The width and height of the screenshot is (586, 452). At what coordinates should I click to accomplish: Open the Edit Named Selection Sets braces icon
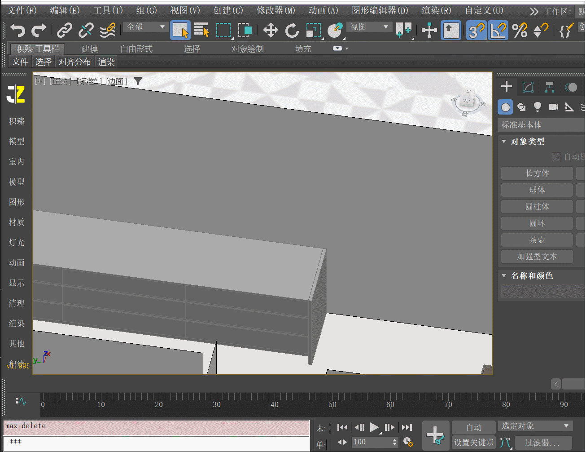pos(565,31)
